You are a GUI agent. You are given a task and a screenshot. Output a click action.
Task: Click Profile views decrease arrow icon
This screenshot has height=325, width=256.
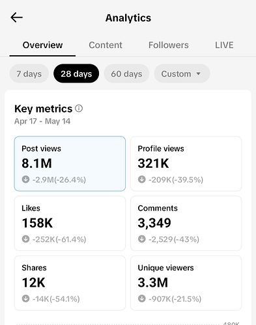(x=142, y=179)
